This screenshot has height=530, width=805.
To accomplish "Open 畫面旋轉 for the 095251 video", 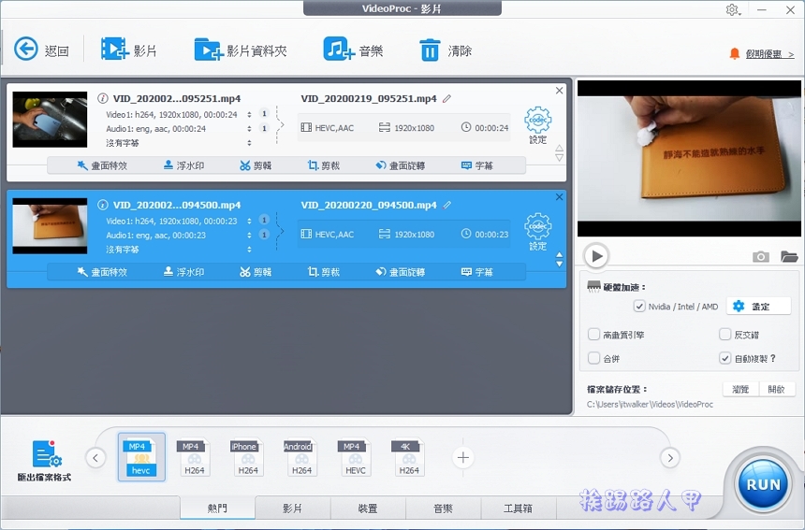I will (x=400, y=165).
